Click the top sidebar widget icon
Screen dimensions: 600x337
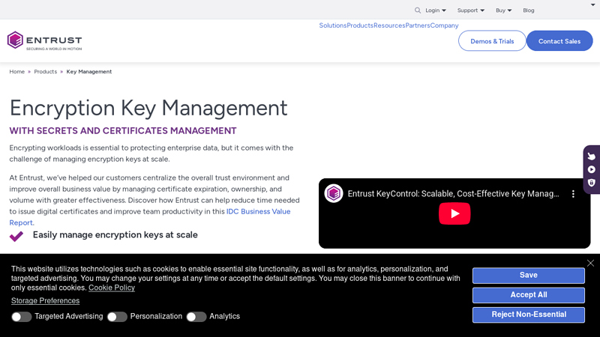click(592, 157)
